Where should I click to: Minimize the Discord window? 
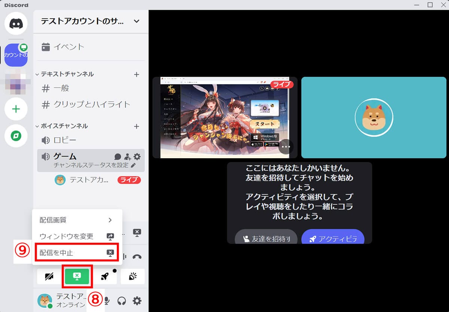point(417,5)
